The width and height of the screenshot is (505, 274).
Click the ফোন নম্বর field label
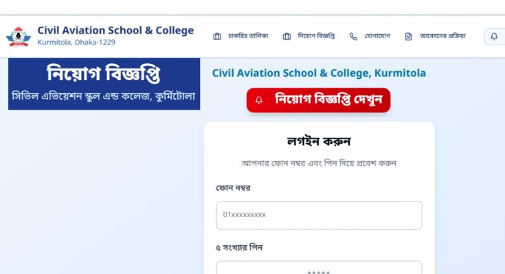[x=233, y=188]
